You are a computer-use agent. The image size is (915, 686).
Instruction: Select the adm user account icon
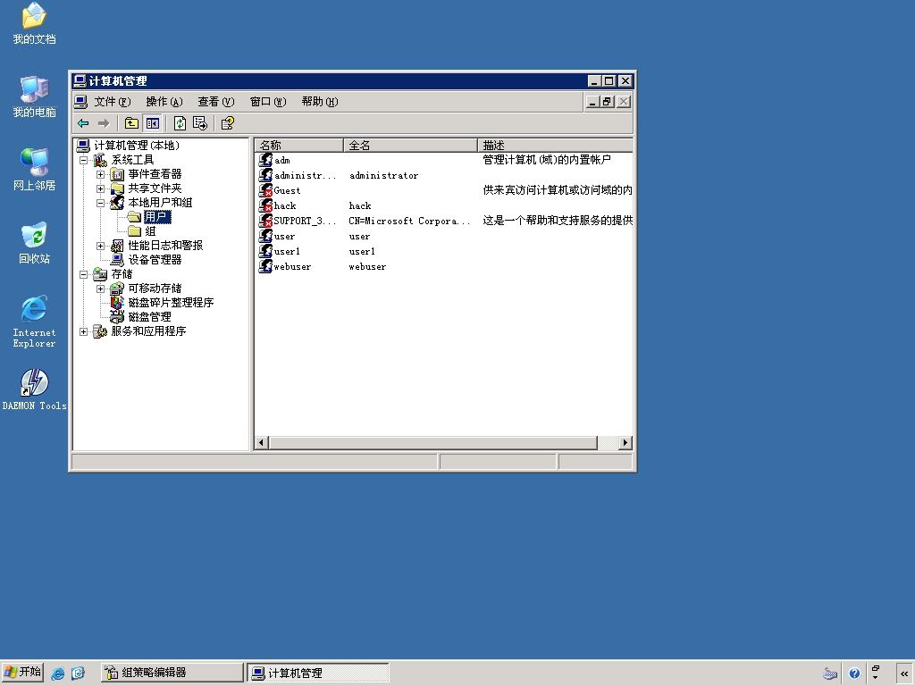tap(265, 159)
